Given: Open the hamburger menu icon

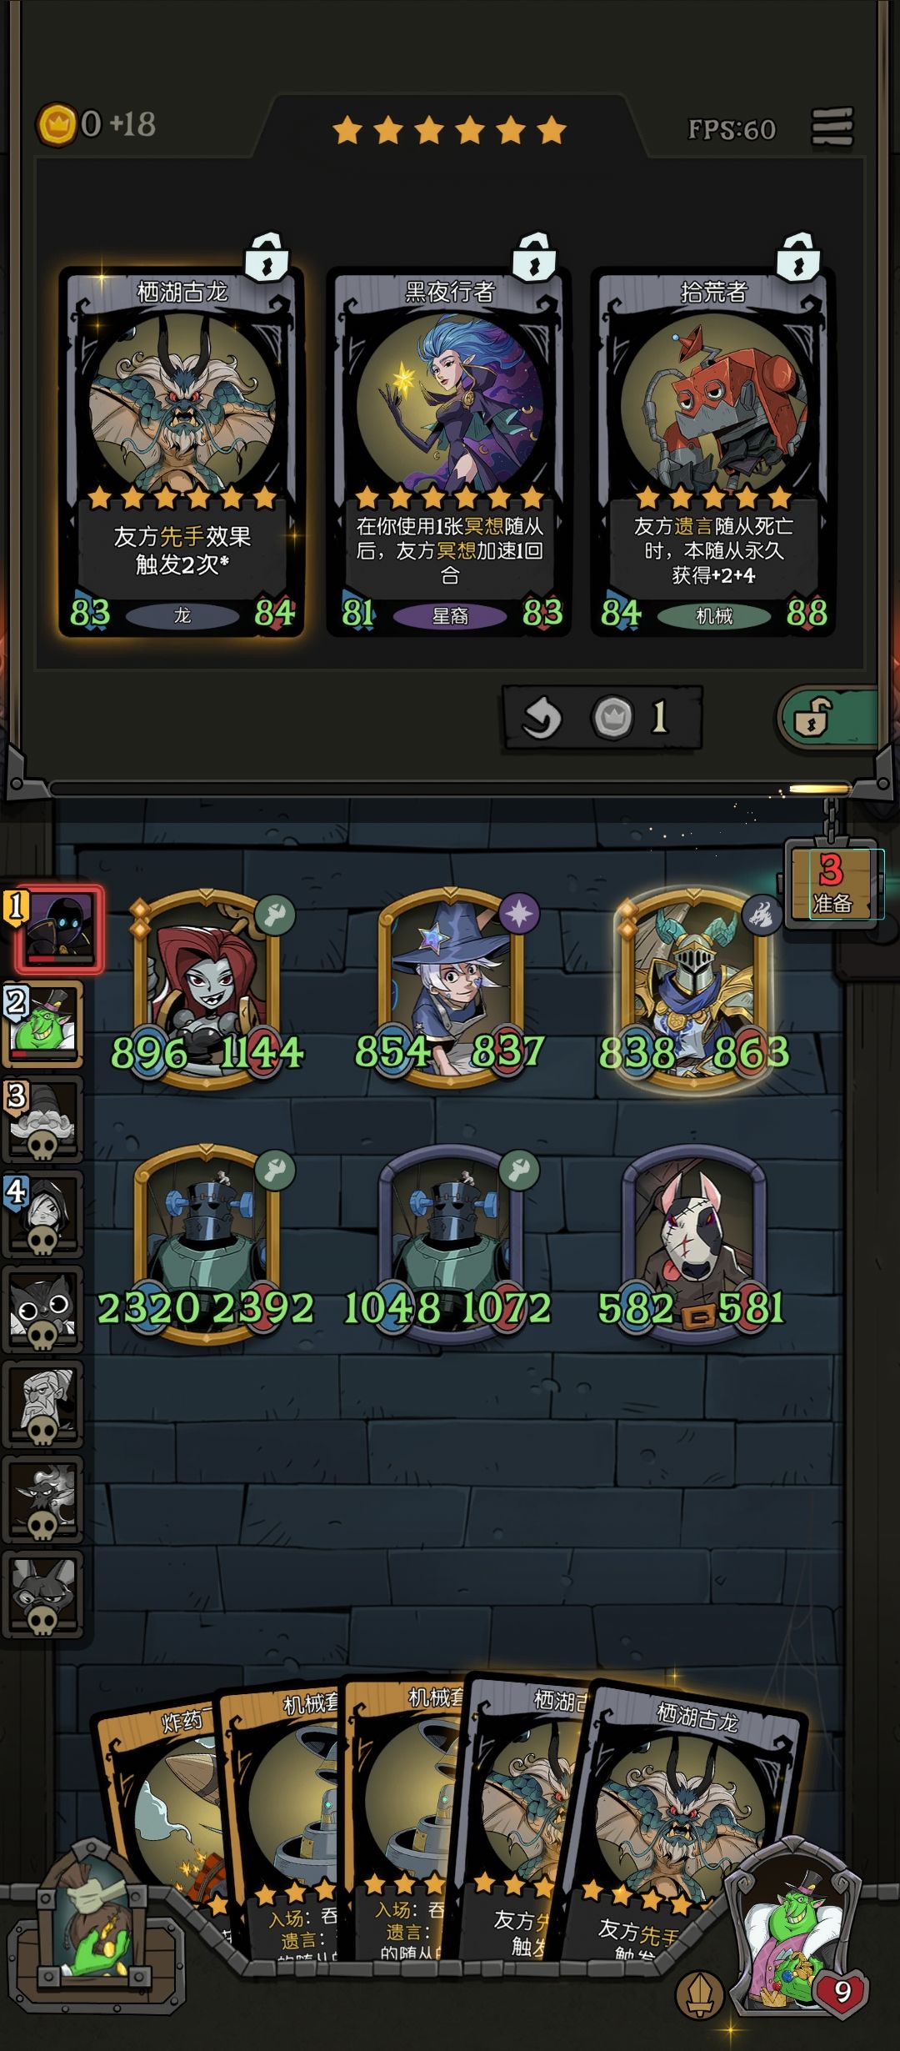Looking at the screenshot, I should point(832,128).
